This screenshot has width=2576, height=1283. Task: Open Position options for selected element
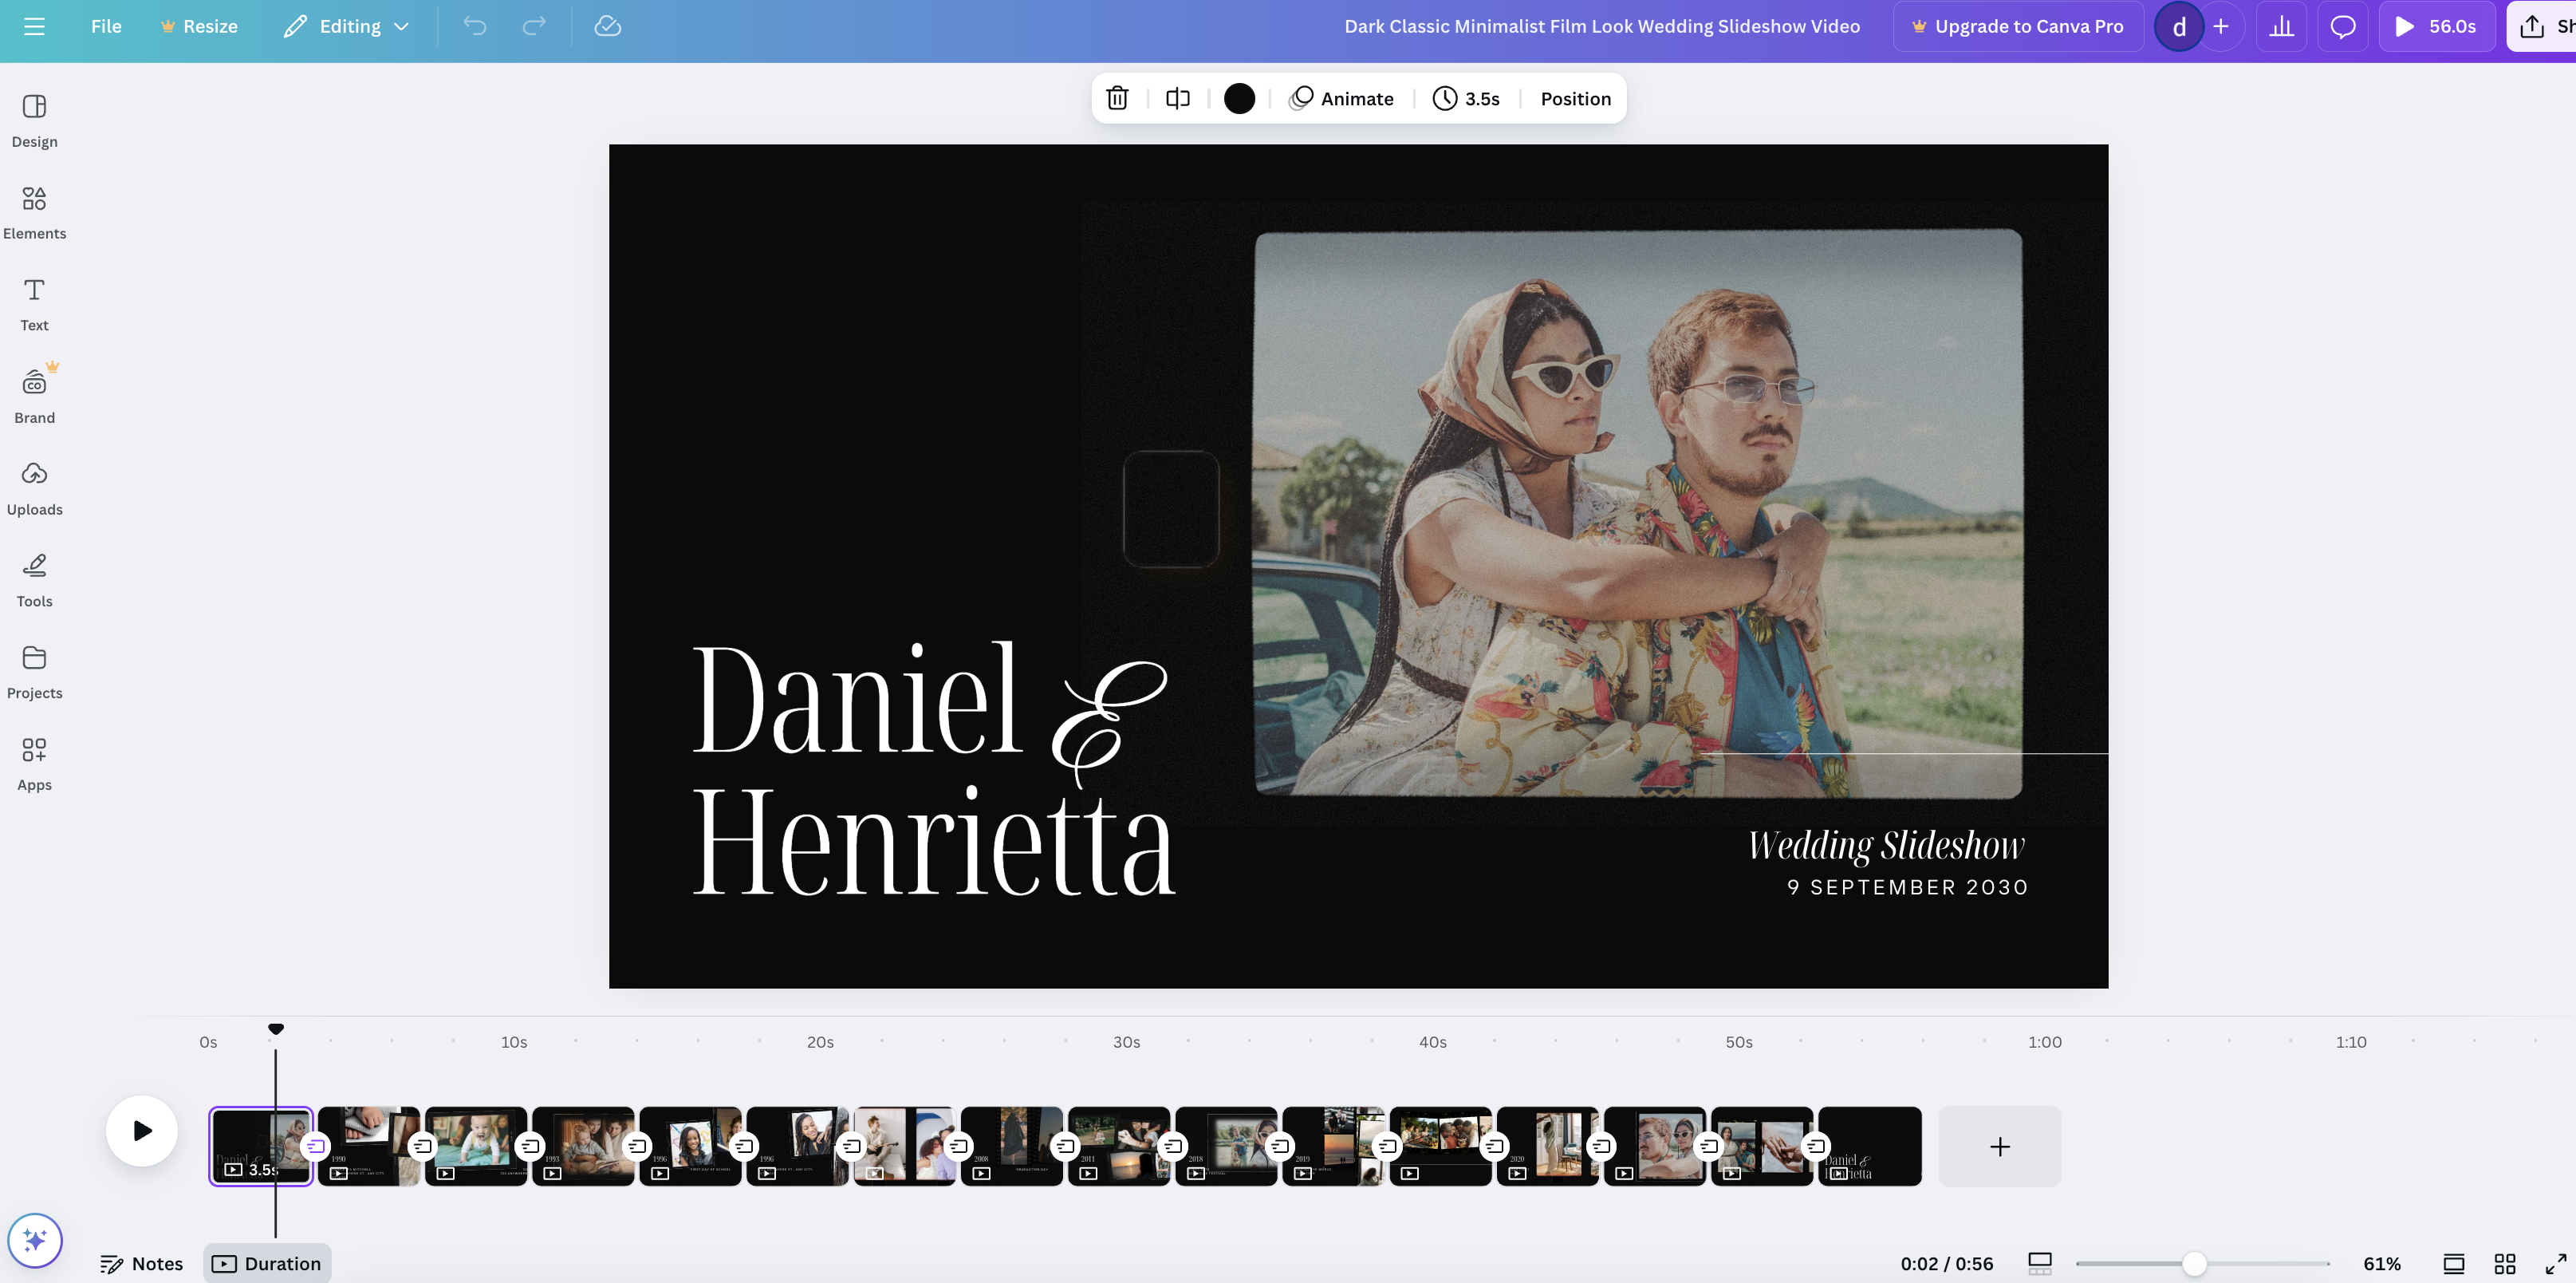(x=1575, y=98)
